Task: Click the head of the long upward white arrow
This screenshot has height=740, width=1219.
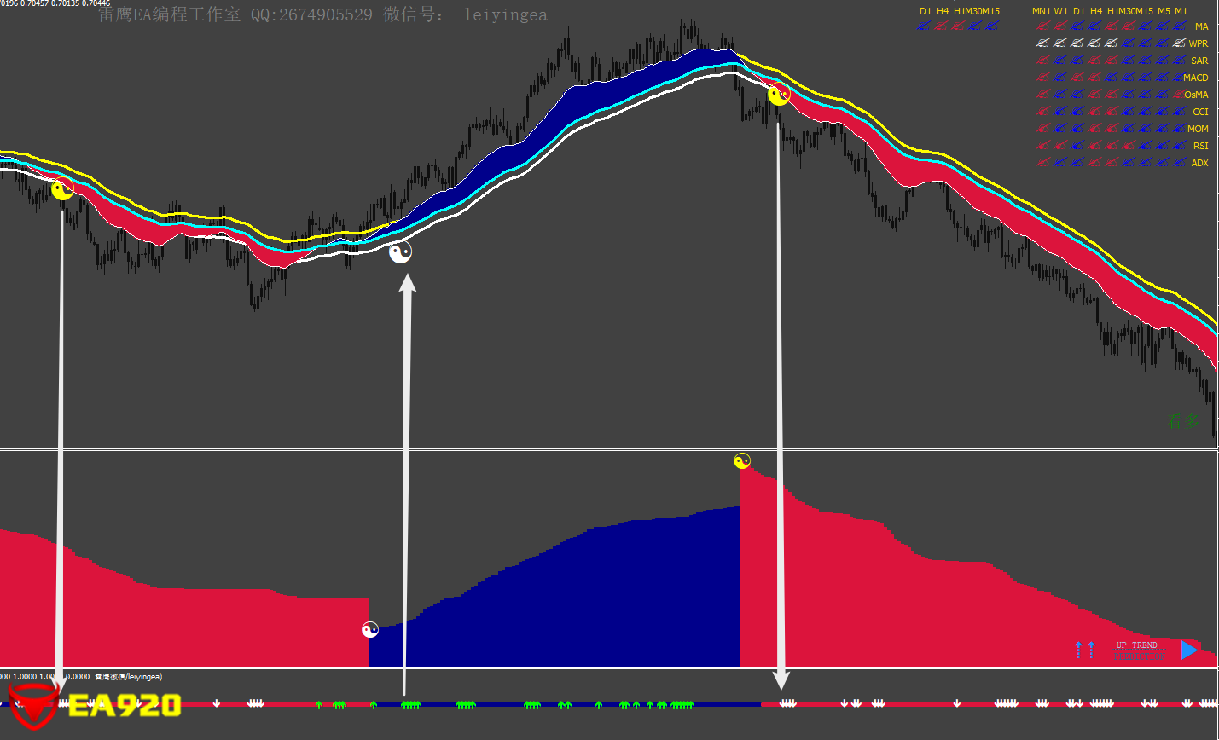Action: coord(408,283)
